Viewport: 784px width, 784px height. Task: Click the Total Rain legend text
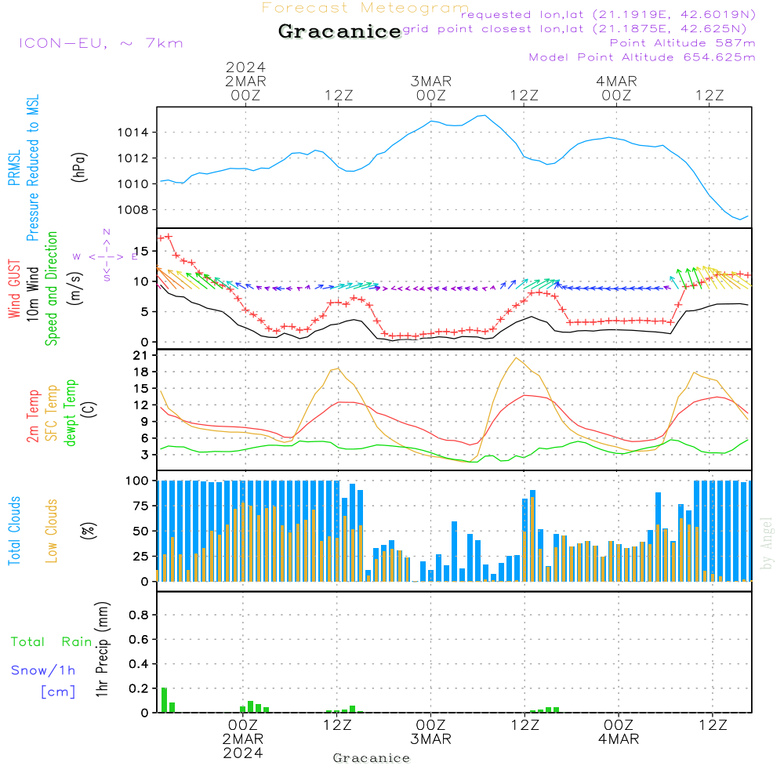point(51,641)
